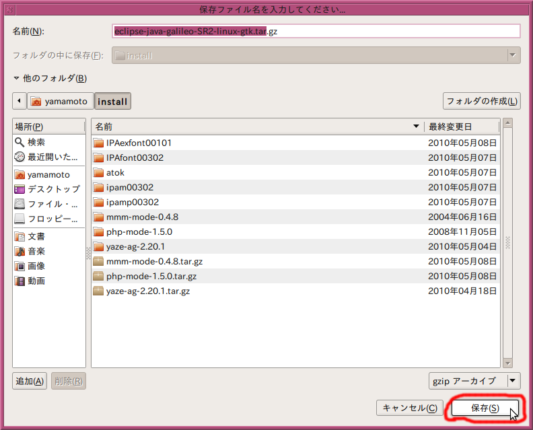Image resolution: width=533 pixels, height=430 pixels.
Task: Select the ipam00302 row name
Action: 129,187
